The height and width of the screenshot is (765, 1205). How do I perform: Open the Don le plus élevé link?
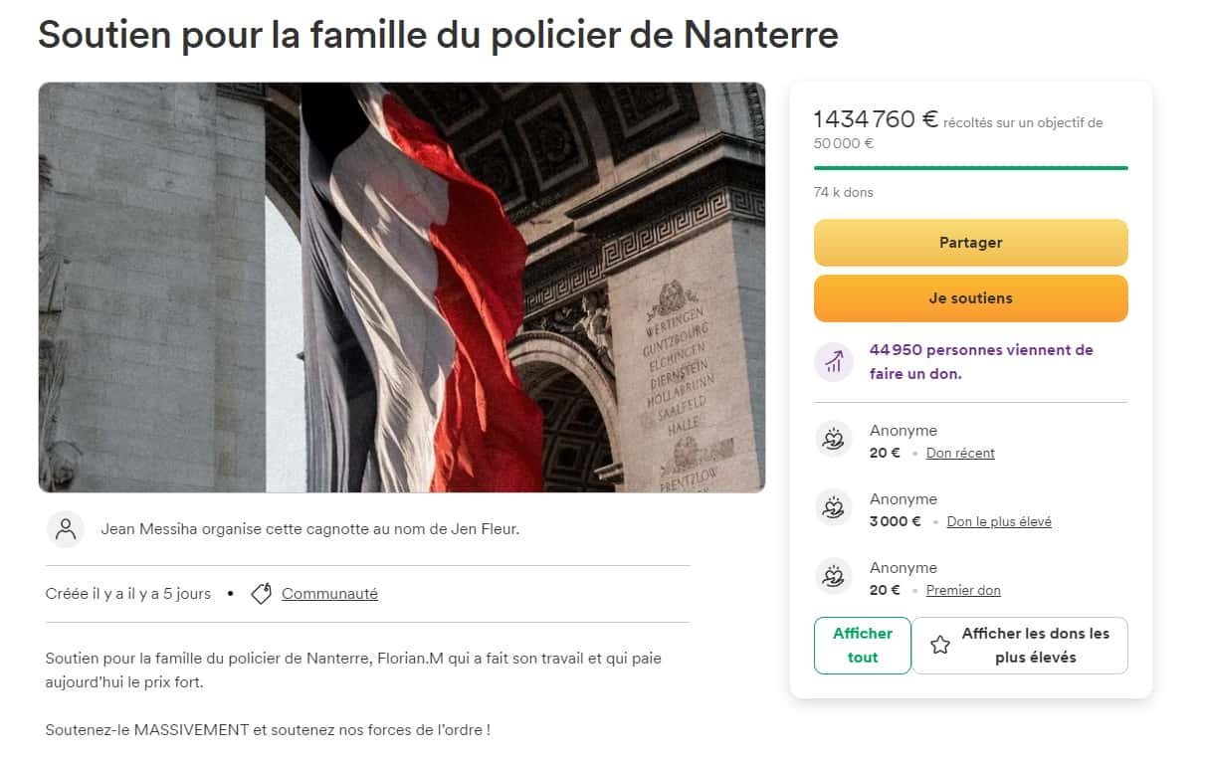tap(999, 521)
